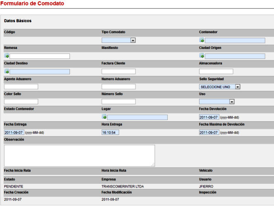Focus the Factura Cliente input box
The height and width of the screenshot is (207, 274).
point(118,72)
